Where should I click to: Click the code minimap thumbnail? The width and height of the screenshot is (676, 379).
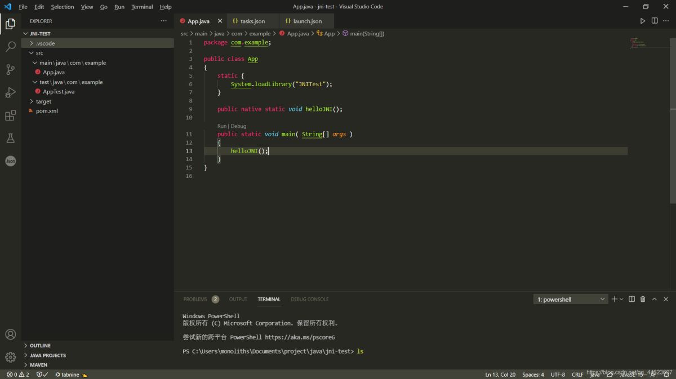coord(638,43)
